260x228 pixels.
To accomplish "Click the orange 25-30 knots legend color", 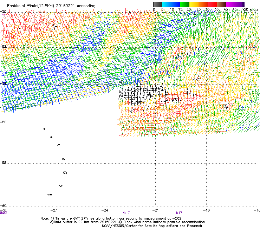I will coord(203,4).
